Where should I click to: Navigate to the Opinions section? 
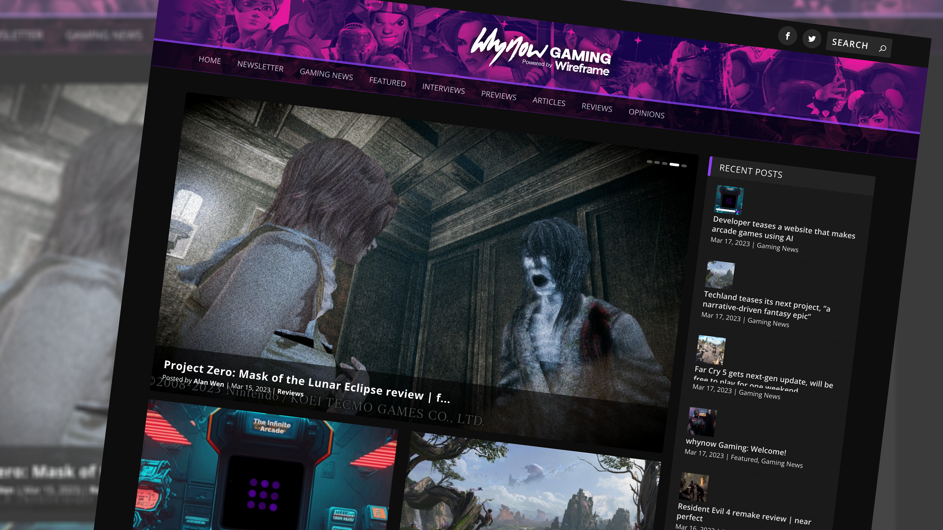[x=646, y=114]
